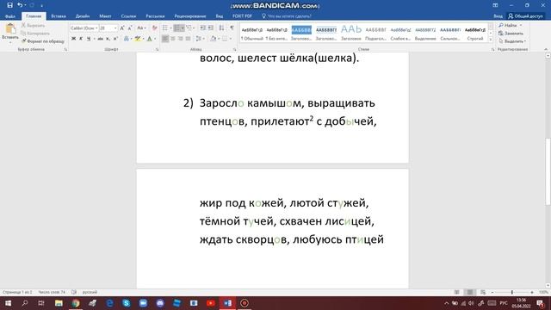Switch to the Макет tab
Viewport: 551px width, 310px height.
(x=105, y=16)
